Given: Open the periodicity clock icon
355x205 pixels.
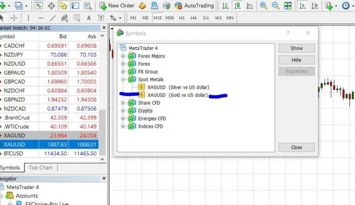Looking at the screenshot, I should (345, 6).
